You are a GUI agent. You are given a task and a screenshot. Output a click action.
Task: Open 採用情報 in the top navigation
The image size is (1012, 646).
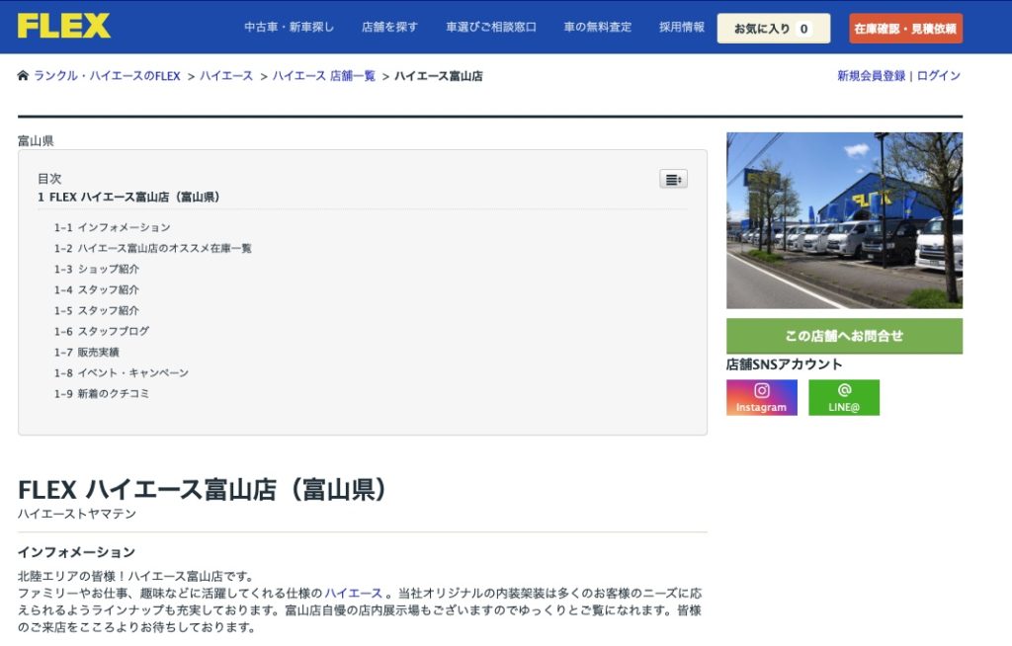click(x=682, y=28)
